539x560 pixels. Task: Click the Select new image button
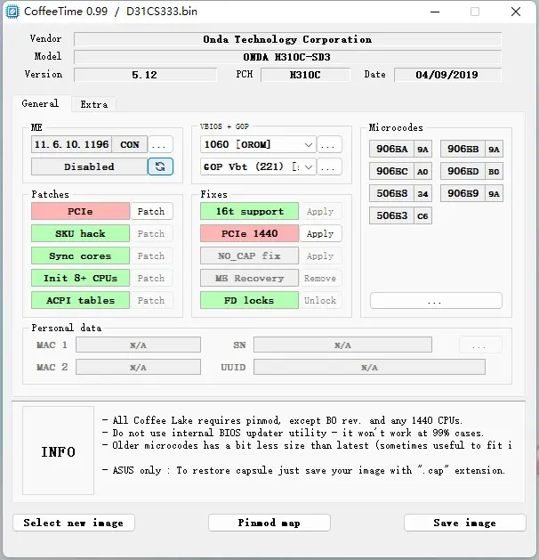pyautogui.click(x=74, y=523)
